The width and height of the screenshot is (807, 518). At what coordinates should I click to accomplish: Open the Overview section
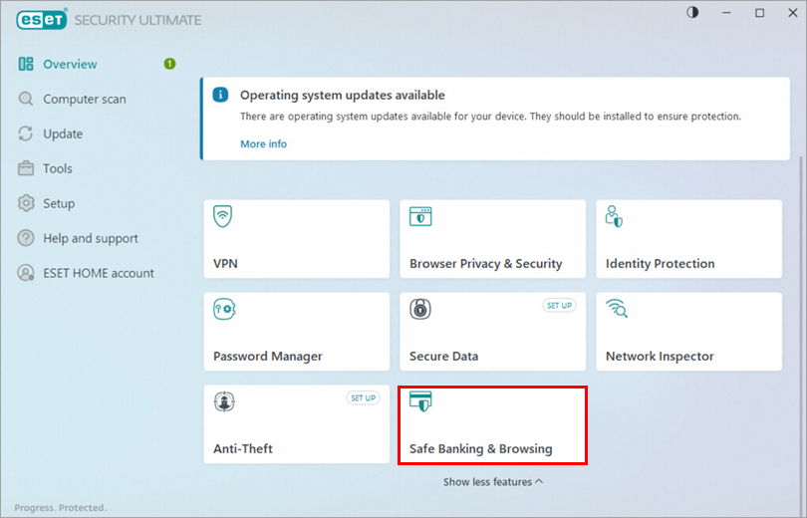[70, 64]
